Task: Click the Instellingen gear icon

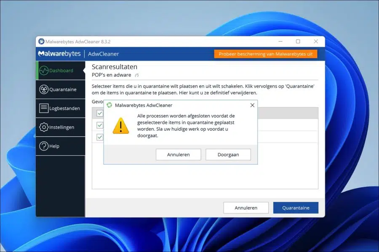Action: coord(44,127)
